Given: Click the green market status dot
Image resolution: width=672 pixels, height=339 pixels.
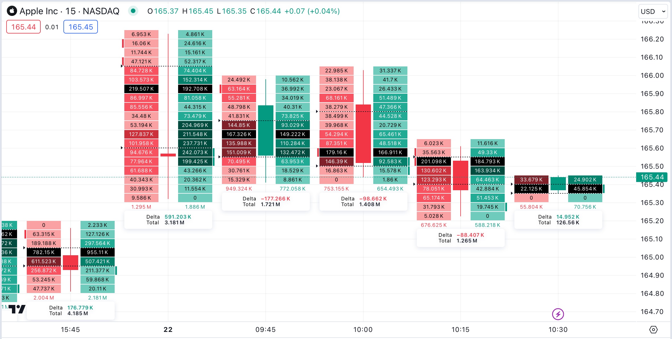Looking at the screenshot, I should coord(133,11).
